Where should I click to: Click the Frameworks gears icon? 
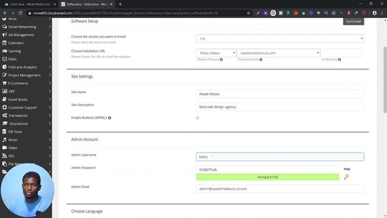click(5, 116)
